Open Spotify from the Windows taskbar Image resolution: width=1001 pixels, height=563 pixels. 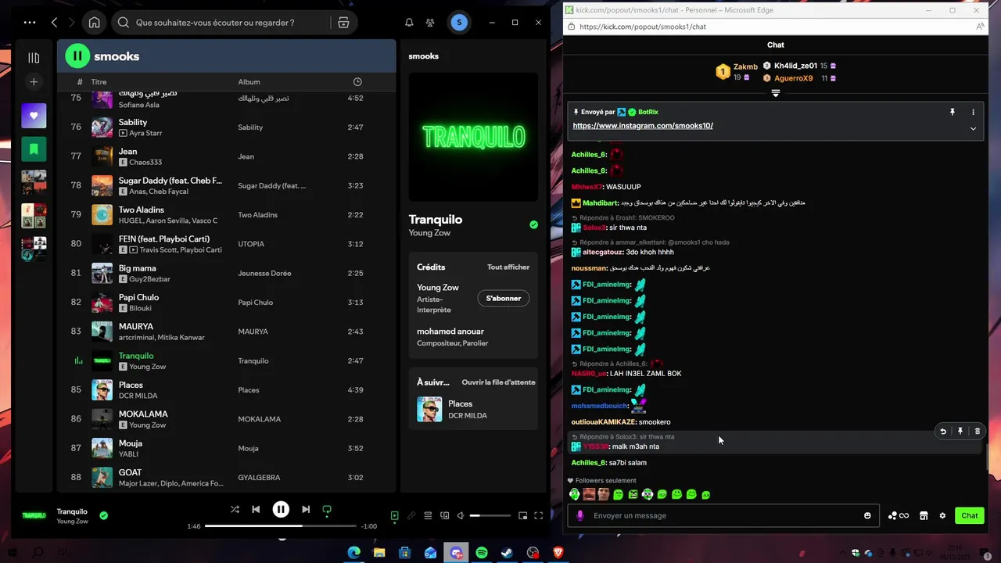pyautogui.click(x=482, y=553)
